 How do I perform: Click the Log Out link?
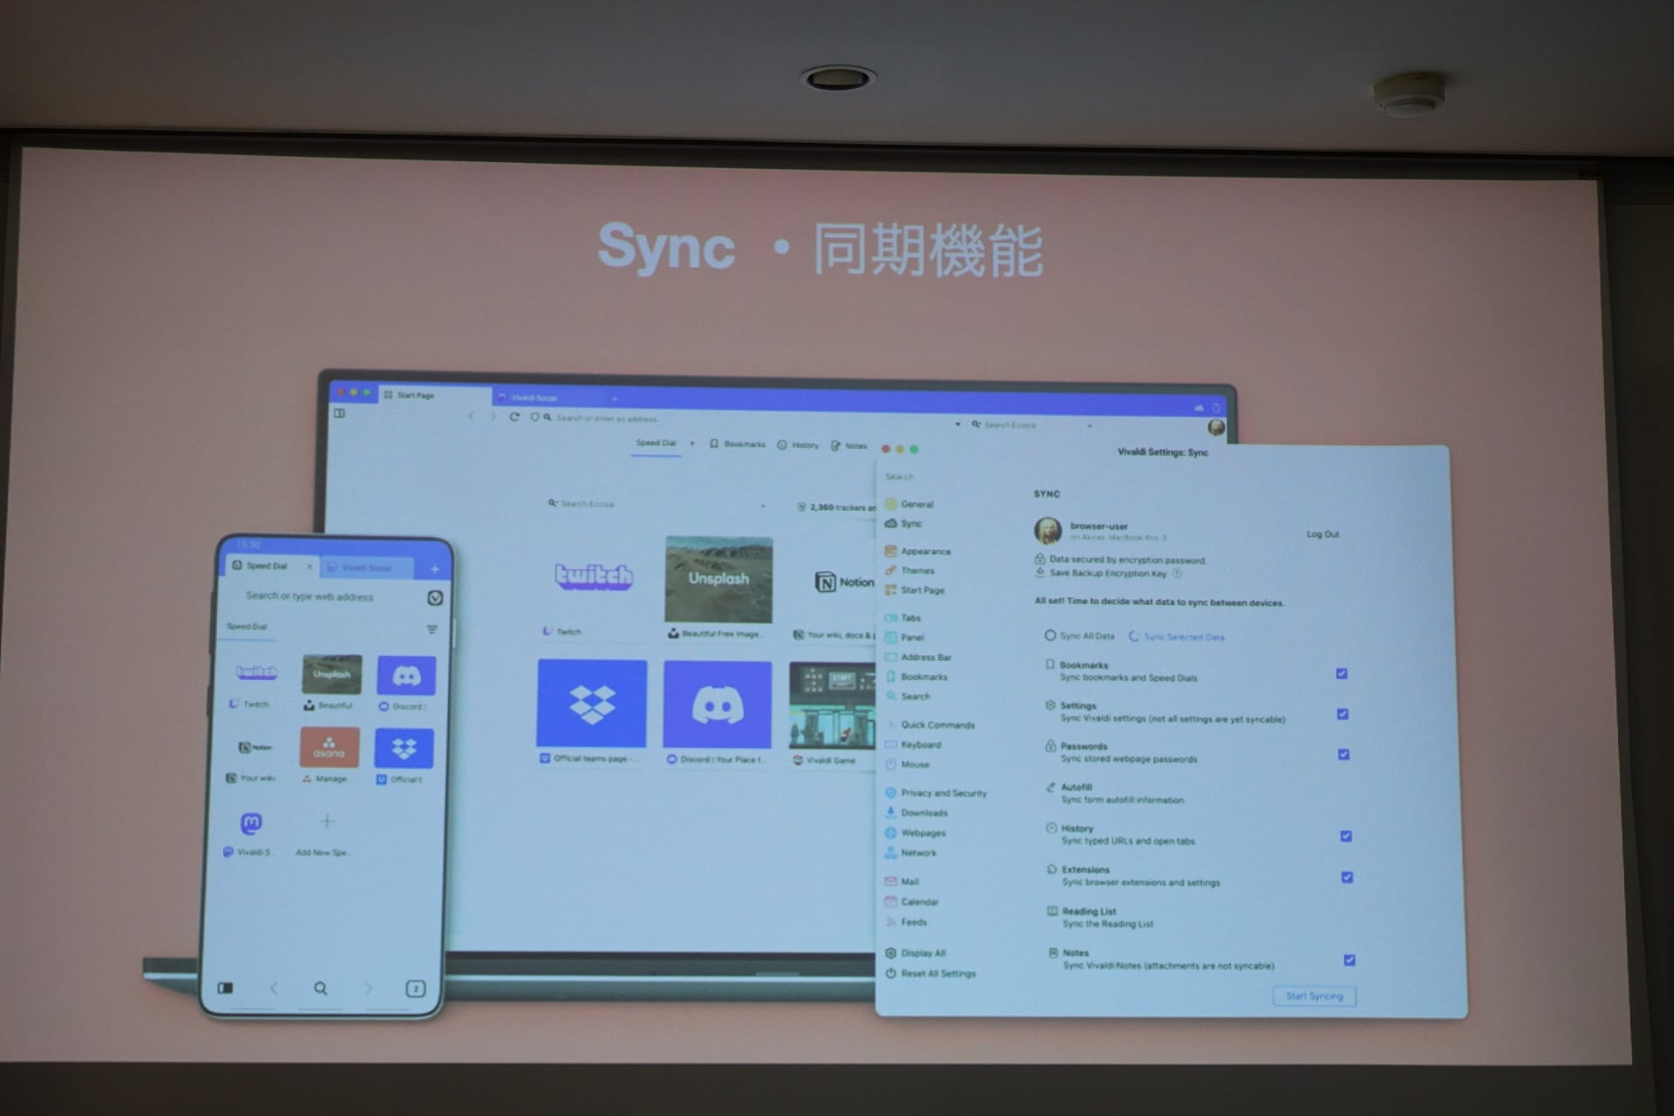pos(1322,534)
